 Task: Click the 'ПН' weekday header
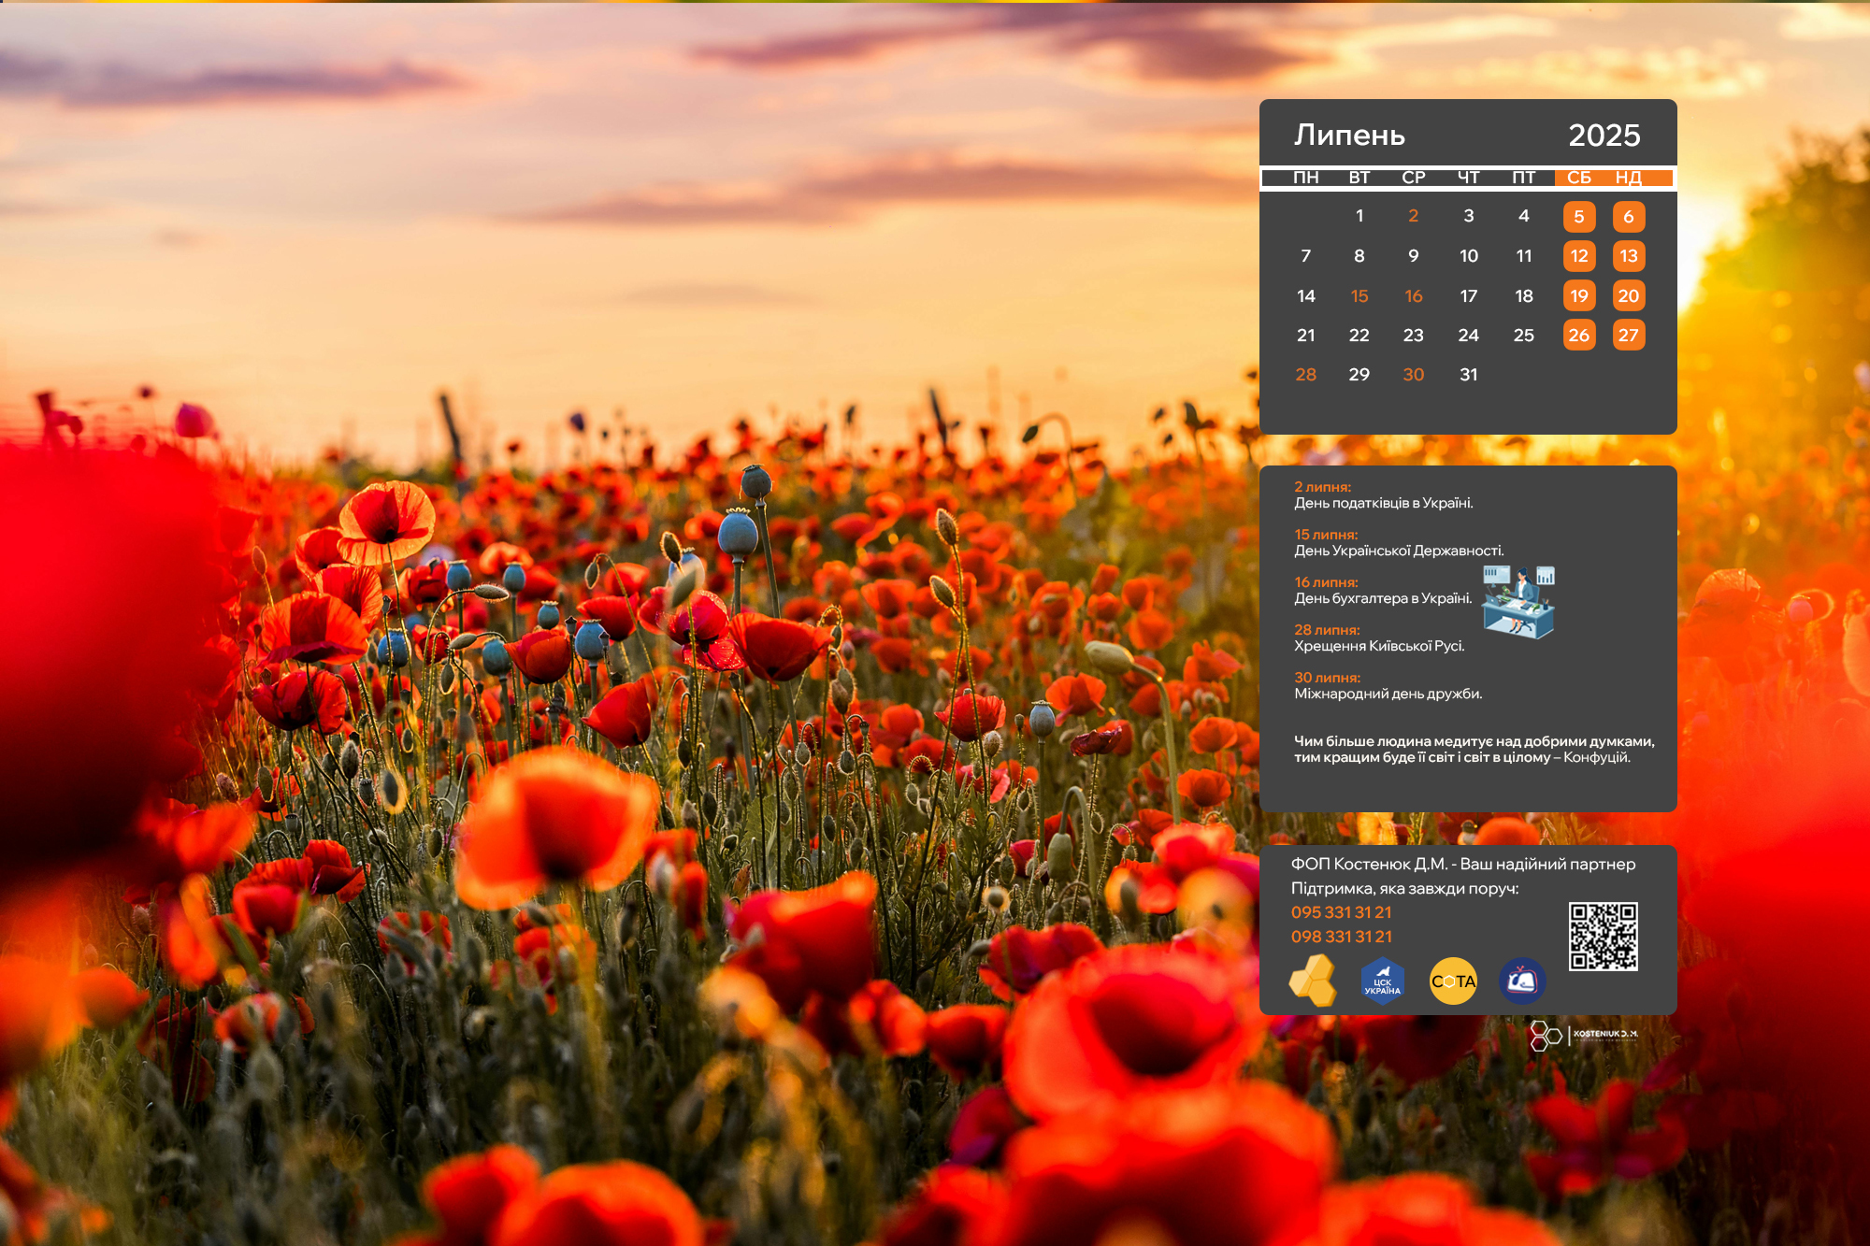[x=1306, y=178]
